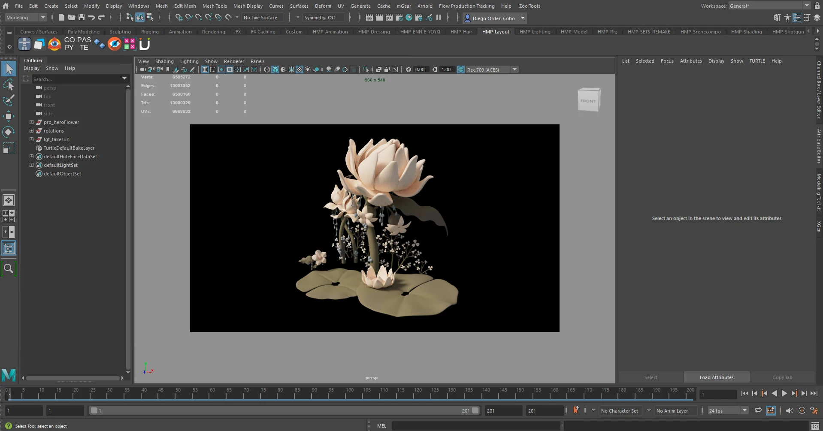Screen dimensions: 823x431
Task: Select the Lasso tool in the toolbox
Action: coord(9,85)
